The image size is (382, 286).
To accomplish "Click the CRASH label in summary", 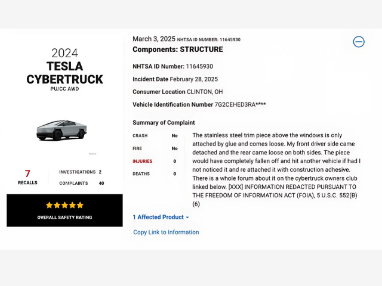I will 140,136.
